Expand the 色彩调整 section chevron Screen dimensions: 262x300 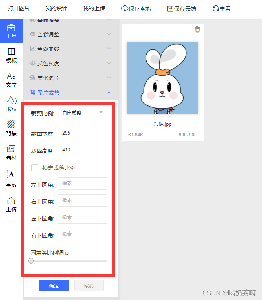[109, 34]
